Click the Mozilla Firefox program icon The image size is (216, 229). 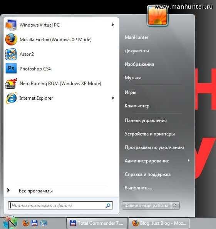11,39
